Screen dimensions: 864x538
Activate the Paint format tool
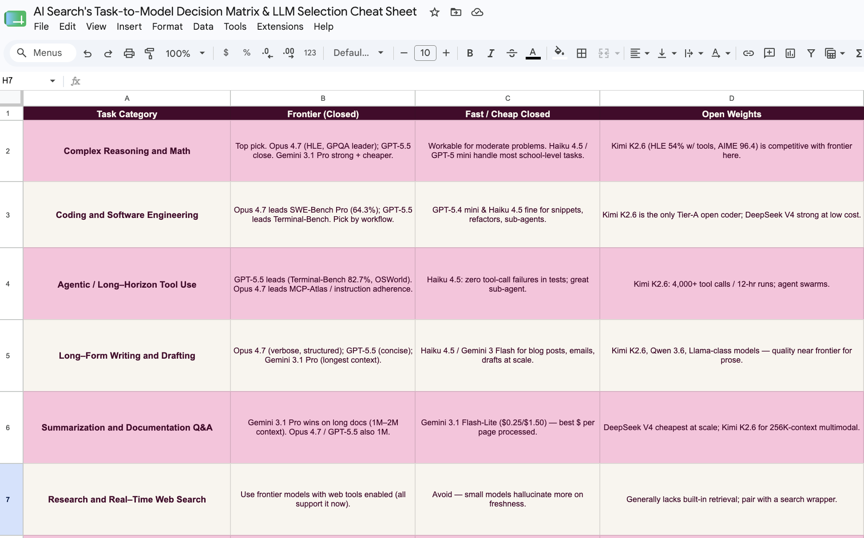pyautogui.click(x=150, y=53)
